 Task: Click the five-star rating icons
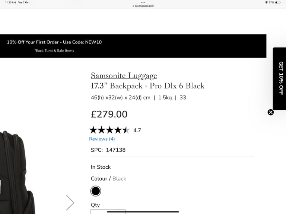pyautogui.click(x=109, y=130)
